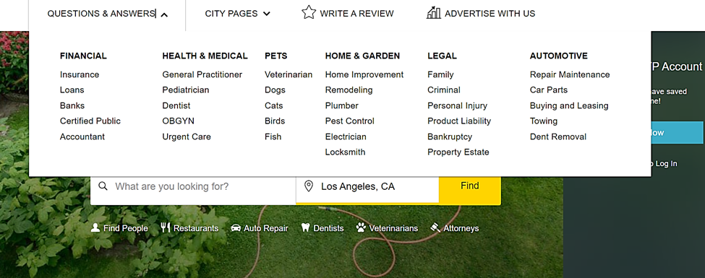Click the Advertise With Us chart icon
This screenshot has height=278, width=705.
click(x=433, y=13)
